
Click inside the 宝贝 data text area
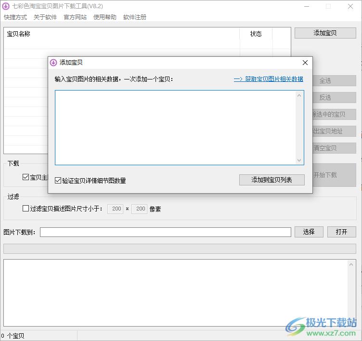[175, 127]
